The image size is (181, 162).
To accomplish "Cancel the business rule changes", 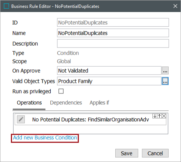I will (155, 153).
